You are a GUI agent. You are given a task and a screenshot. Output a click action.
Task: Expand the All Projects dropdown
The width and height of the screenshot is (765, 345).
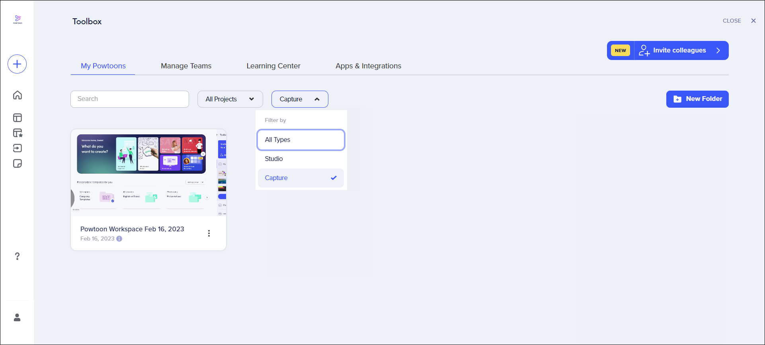[x=230, y=99]
